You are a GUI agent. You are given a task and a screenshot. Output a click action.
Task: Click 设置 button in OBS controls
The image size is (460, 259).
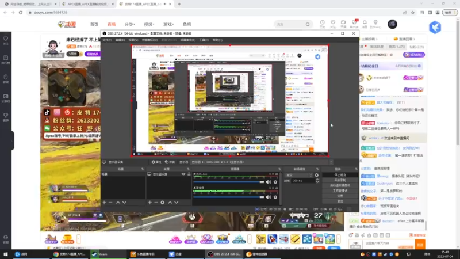click(x=340, y=196)
